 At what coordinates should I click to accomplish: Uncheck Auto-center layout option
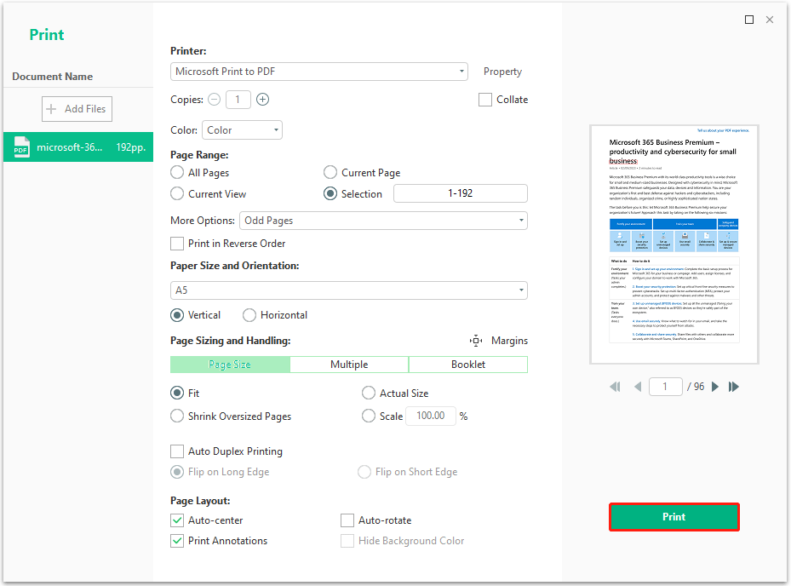coord(177,520)
